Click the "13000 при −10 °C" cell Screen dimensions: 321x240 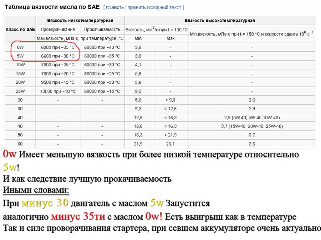point(58,91)
